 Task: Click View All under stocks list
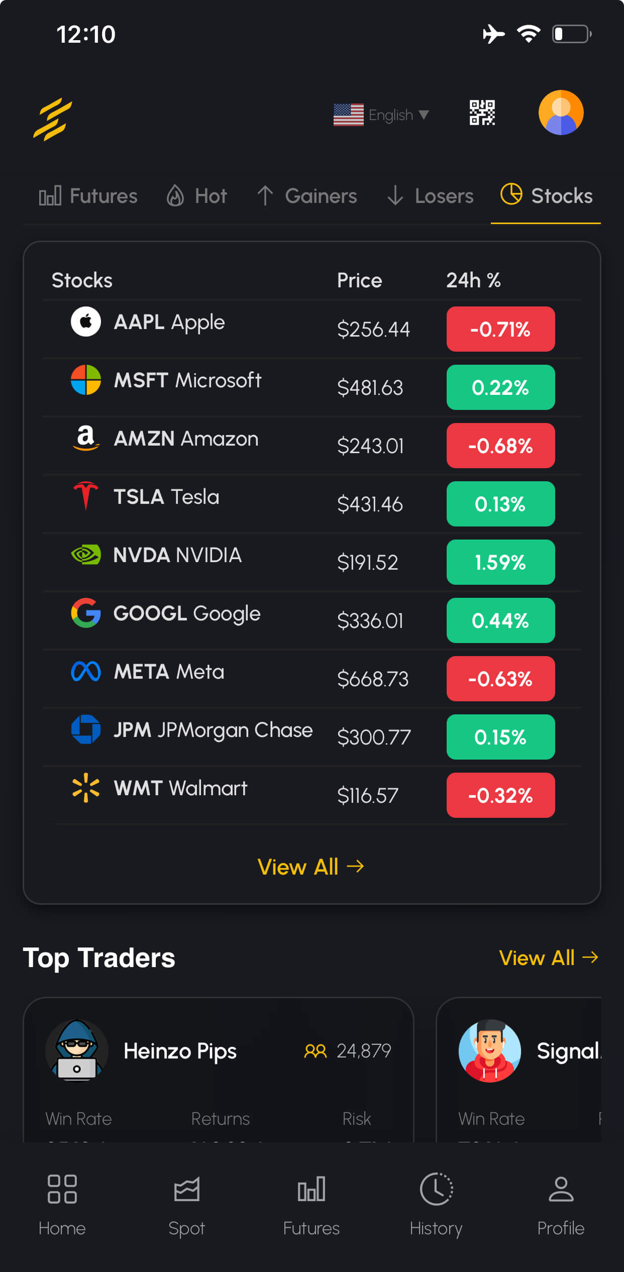point(311,867)
